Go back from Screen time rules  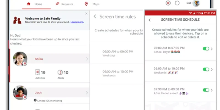pyautogui.click(x=95, y=17)
